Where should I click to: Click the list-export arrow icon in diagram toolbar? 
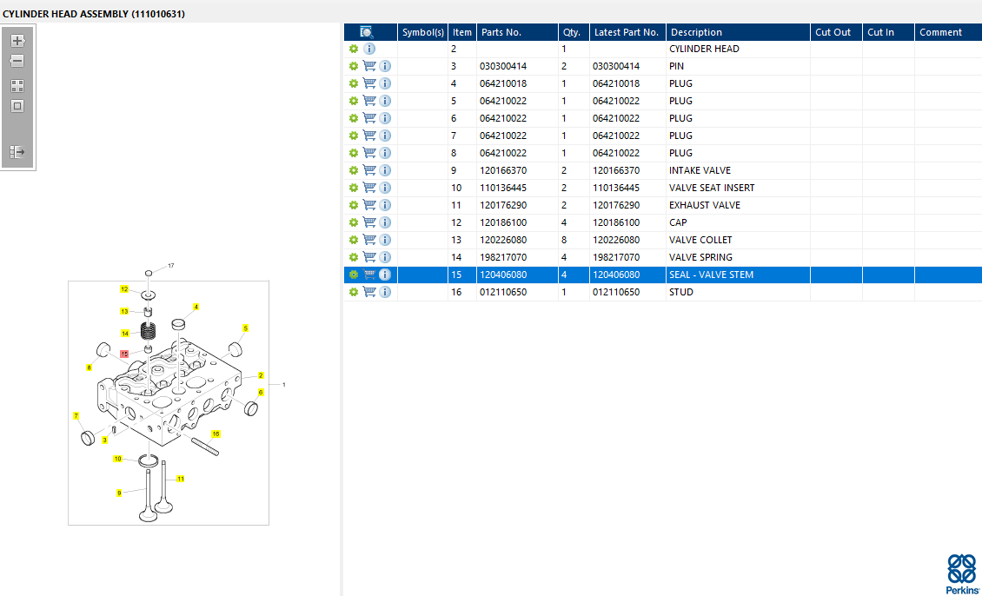click(17, 152)
